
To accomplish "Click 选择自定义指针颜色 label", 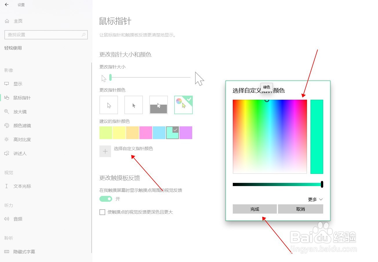I will point(133,149).
